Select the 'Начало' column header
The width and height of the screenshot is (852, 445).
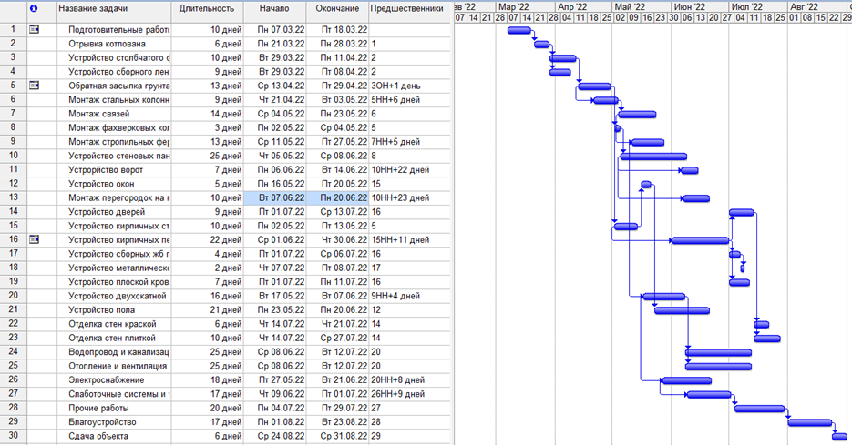(274, 8)
